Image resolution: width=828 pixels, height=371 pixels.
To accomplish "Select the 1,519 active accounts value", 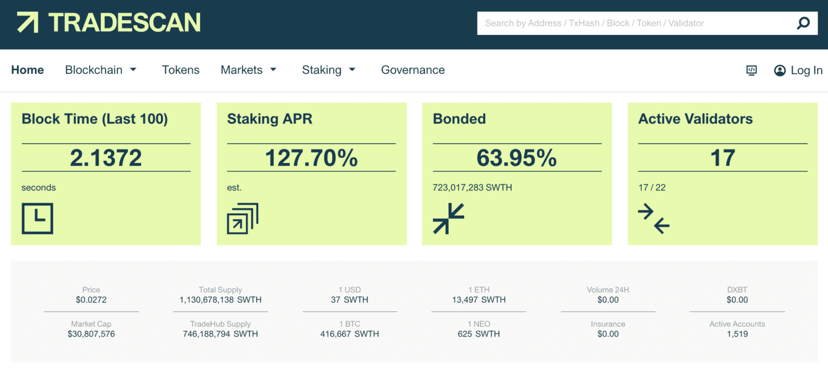I will click(737, 334).
